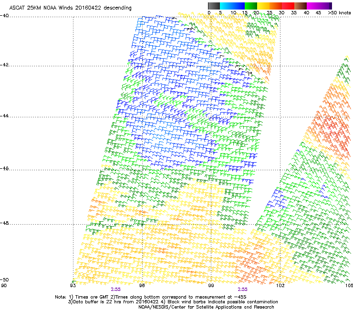This screenshot has height=310, width=353.
Task: Click the 93 longitude axis label
Action: 73,286
